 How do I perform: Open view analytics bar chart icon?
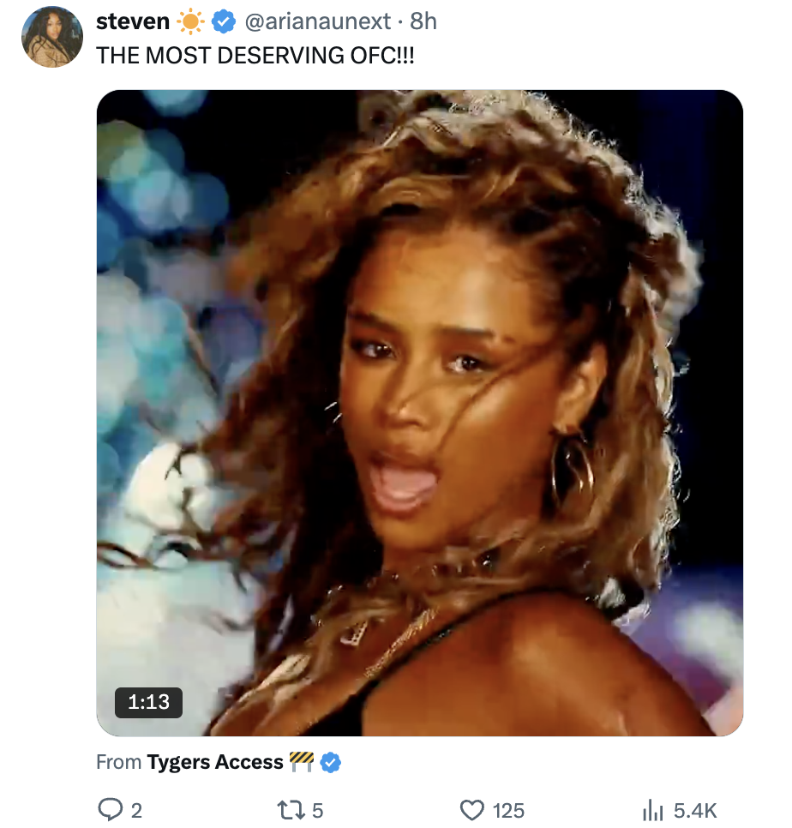pos(654,810)
